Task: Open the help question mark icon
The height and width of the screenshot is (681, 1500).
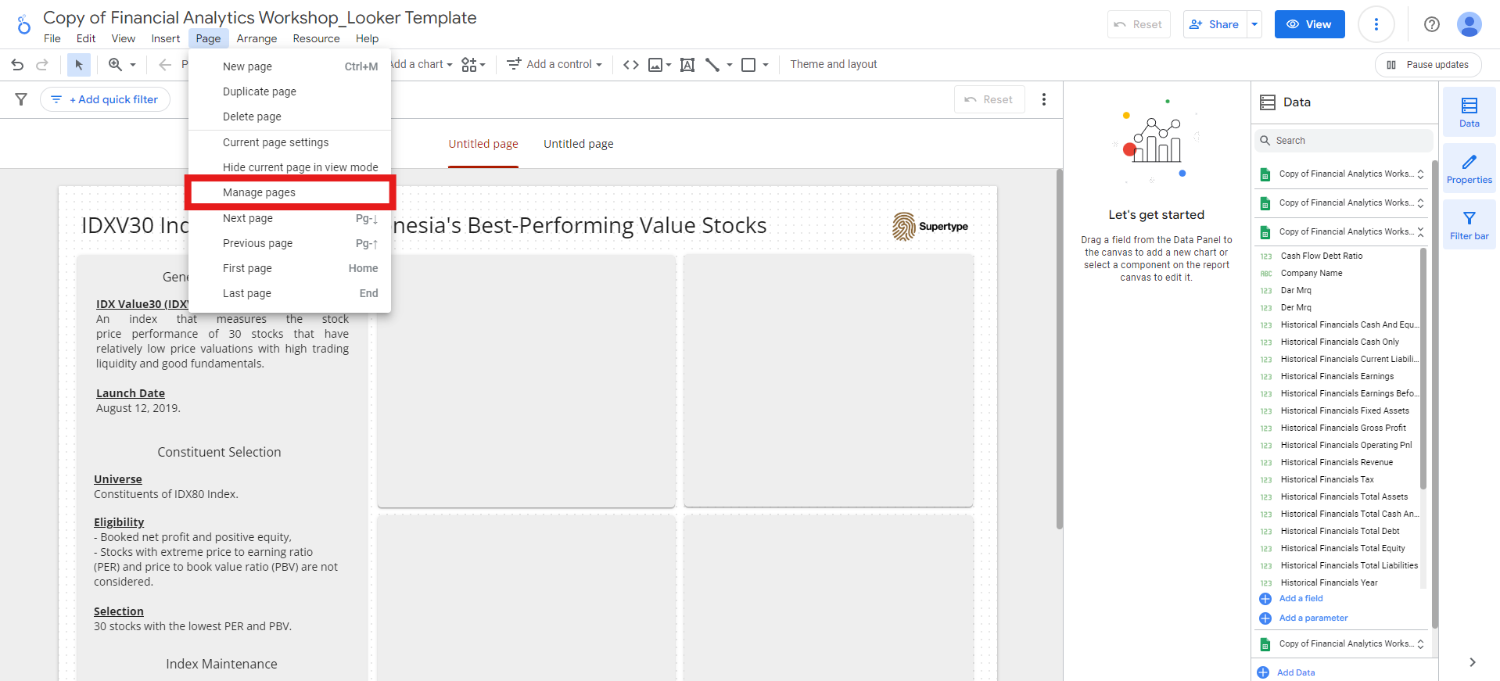Action: click(1432, 24)
